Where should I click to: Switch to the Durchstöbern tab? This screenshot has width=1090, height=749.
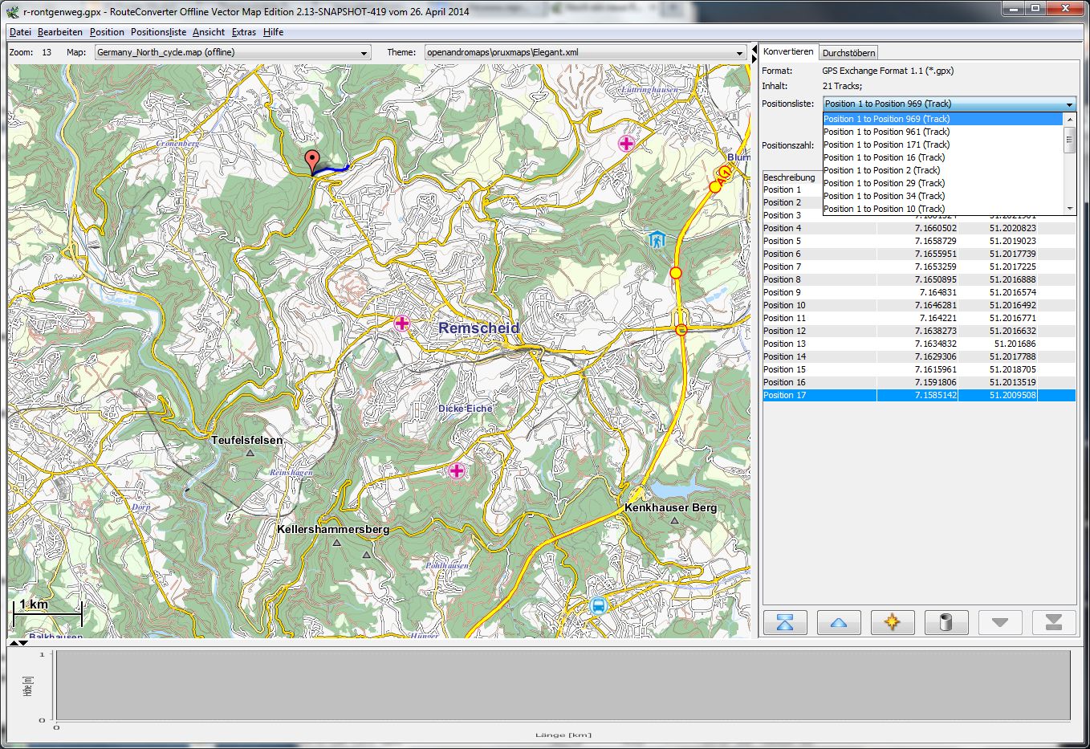tap(848, 53)
